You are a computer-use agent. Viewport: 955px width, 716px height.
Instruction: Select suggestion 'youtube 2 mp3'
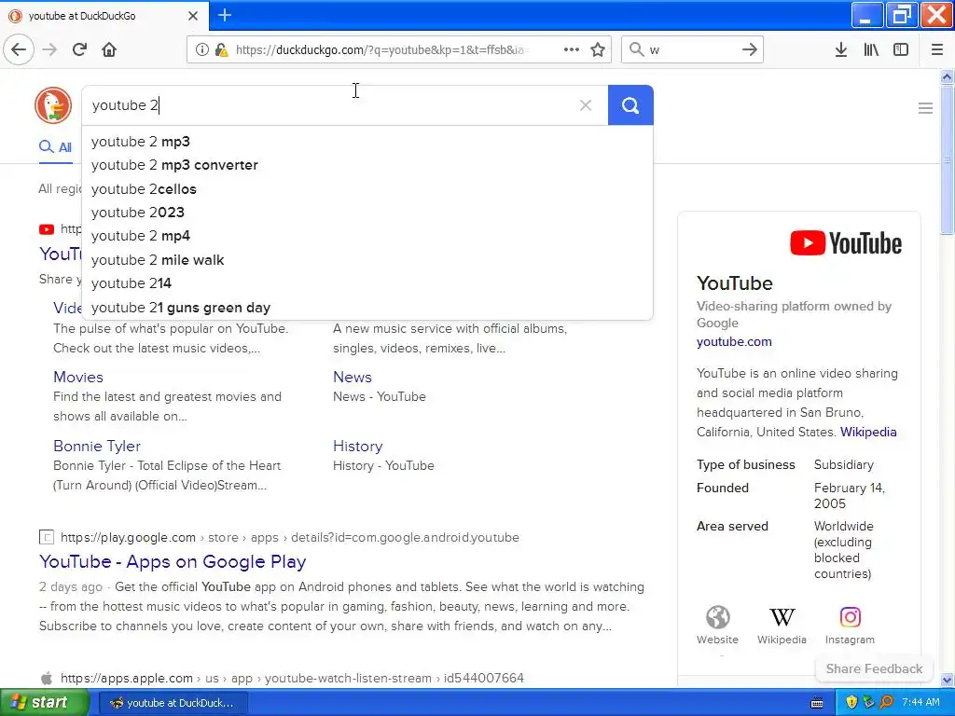tap(367, 142)
